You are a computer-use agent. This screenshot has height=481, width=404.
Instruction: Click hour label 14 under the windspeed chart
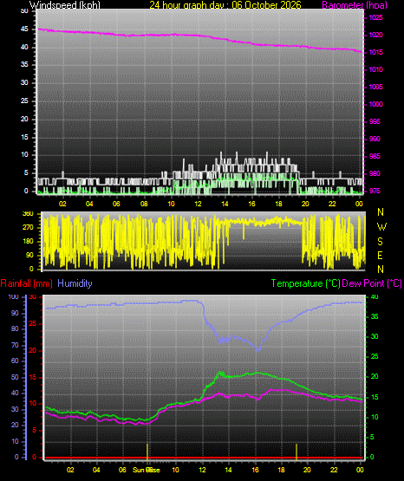point(225,204)
